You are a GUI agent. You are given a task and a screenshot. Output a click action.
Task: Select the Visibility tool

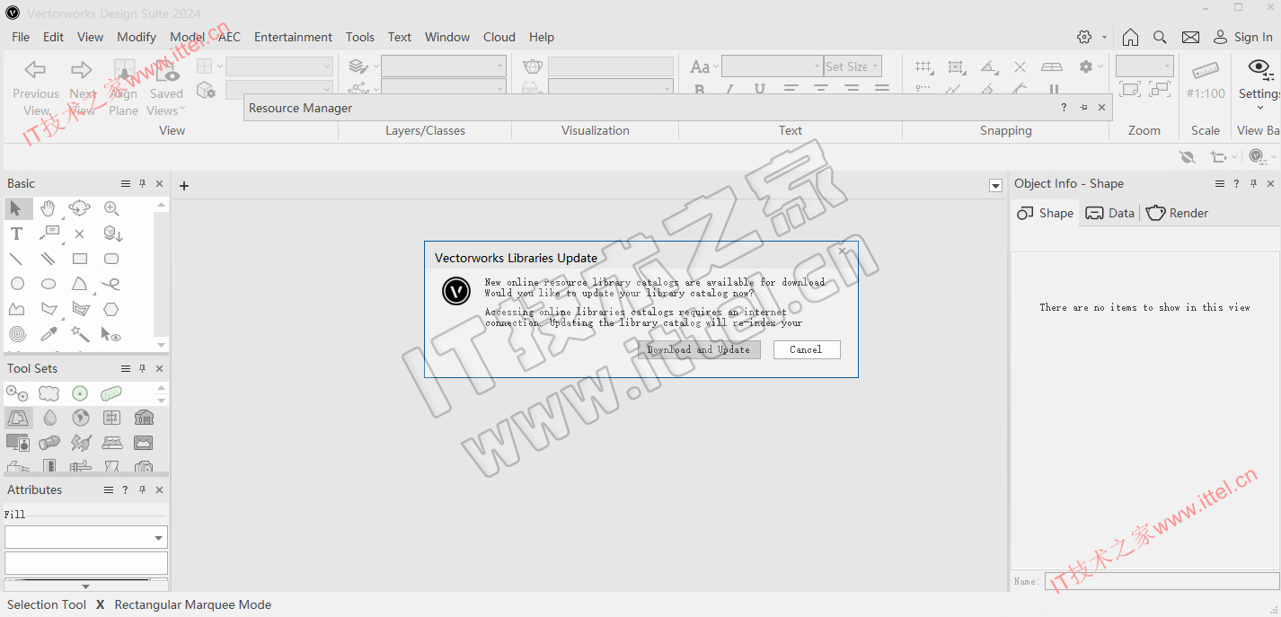click(111, 334)
